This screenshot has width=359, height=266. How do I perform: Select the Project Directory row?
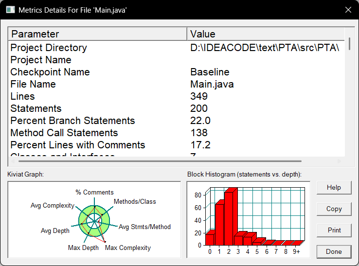point(176,48)
